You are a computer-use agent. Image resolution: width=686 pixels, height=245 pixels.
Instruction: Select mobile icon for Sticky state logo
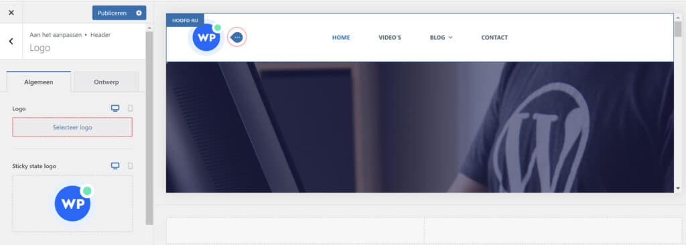tap(130, 166)
